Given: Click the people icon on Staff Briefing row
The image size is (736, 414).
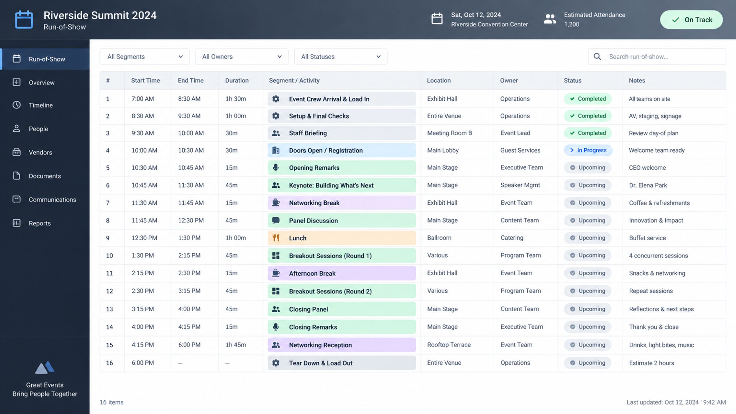Looking at the screenshot, I should (x=276, y=133).
